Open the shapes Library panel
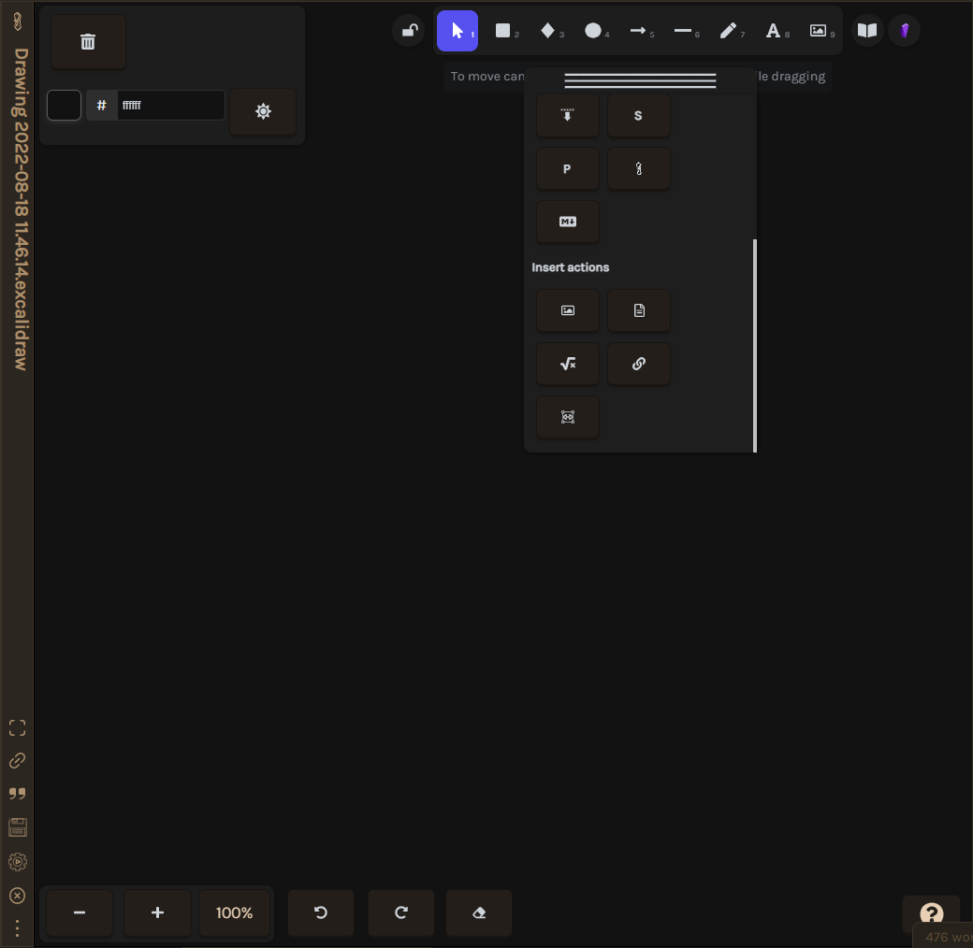Viewport: 973px width, 948px height. [x=866, y=30]
